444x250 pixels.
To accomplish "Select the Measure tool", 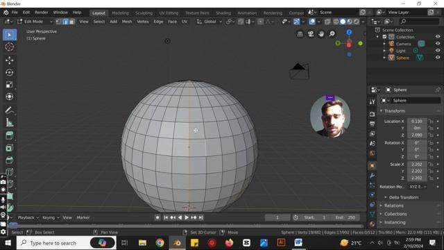I will pyautogui.click(x=9, y=122).
